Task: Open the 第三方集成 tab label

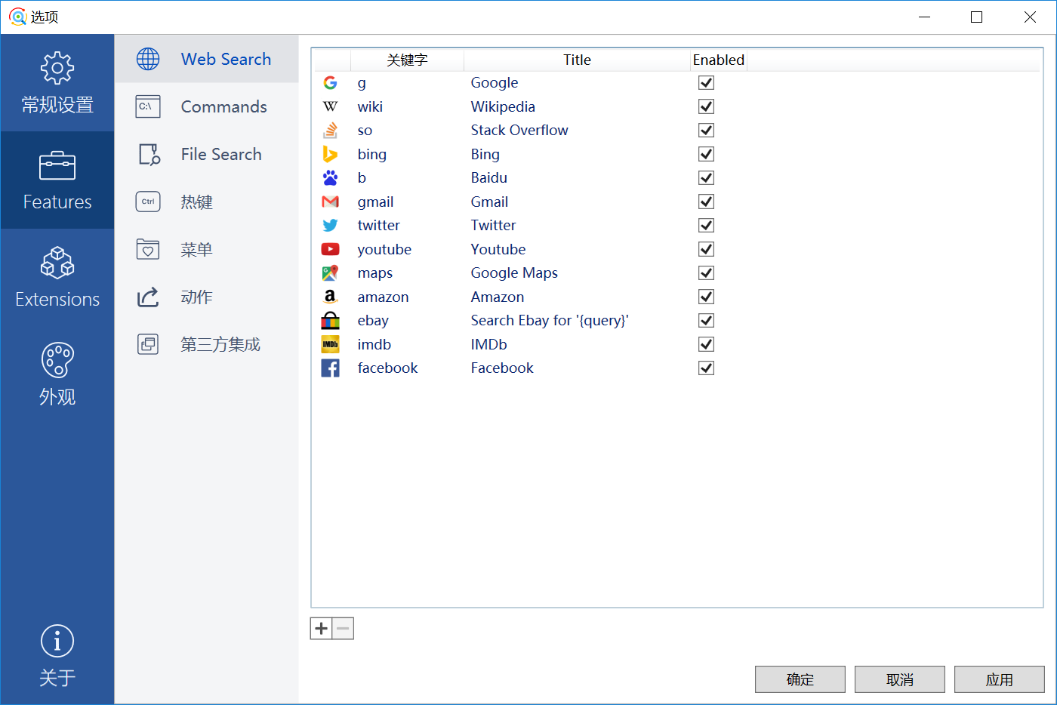Action: tap(220, 344)
